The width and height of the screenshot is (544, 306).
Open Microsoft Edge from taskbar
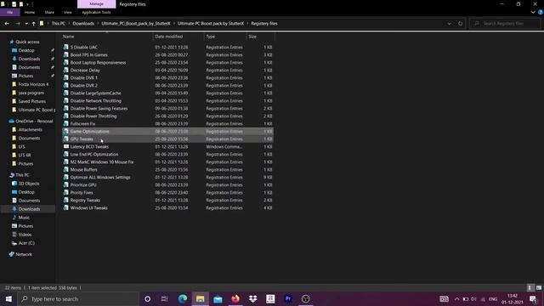(x=183, y=298)
